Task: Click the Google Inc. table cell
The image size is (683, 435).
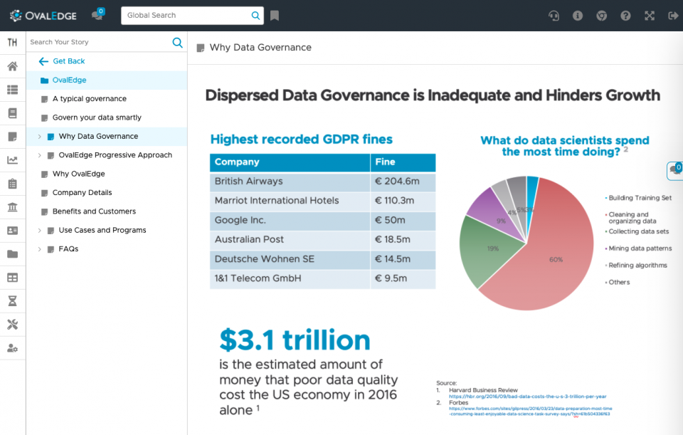Action: 290,221
